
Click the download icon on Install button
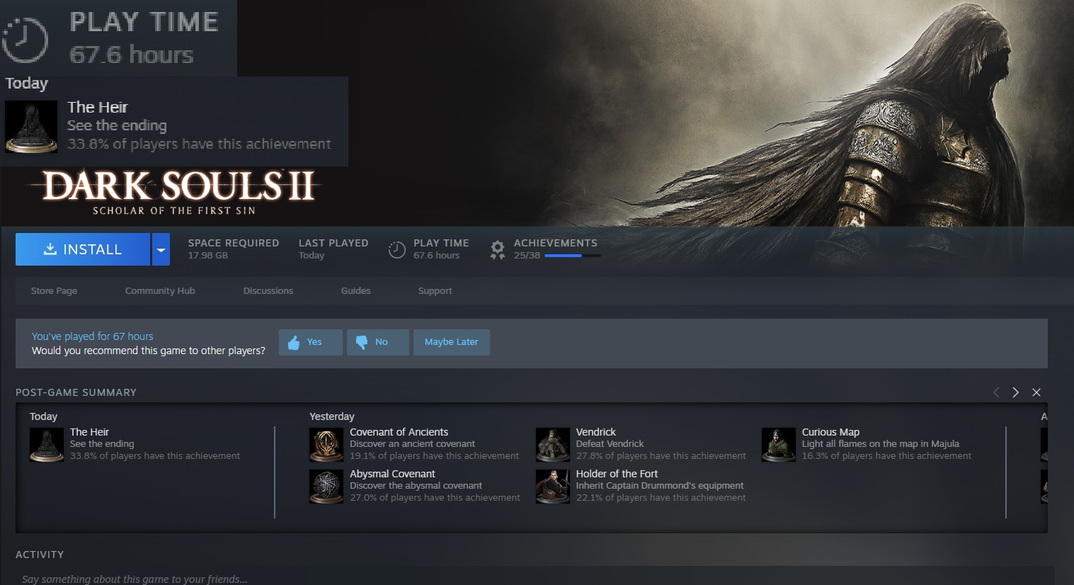pyautogui.click(x=50, y=249)
